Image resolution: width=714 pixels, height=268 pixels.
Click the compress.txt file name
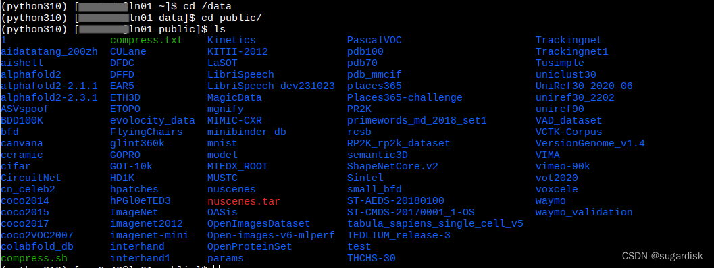pyautogui.click(x=146, y=41)
